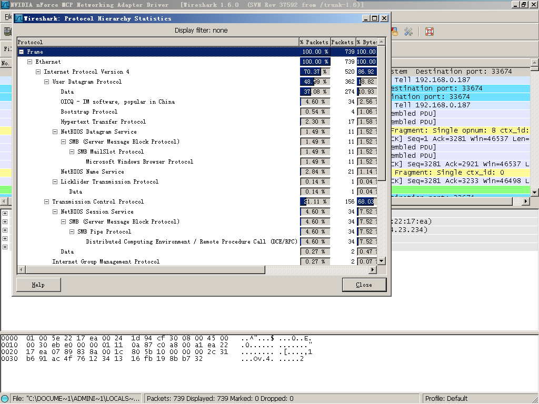Viewport: 539px width, 404px height.
Task: Collapse the Licklider Transmission Protocol node
Action: pyautogui.click(x=55, y=181)
